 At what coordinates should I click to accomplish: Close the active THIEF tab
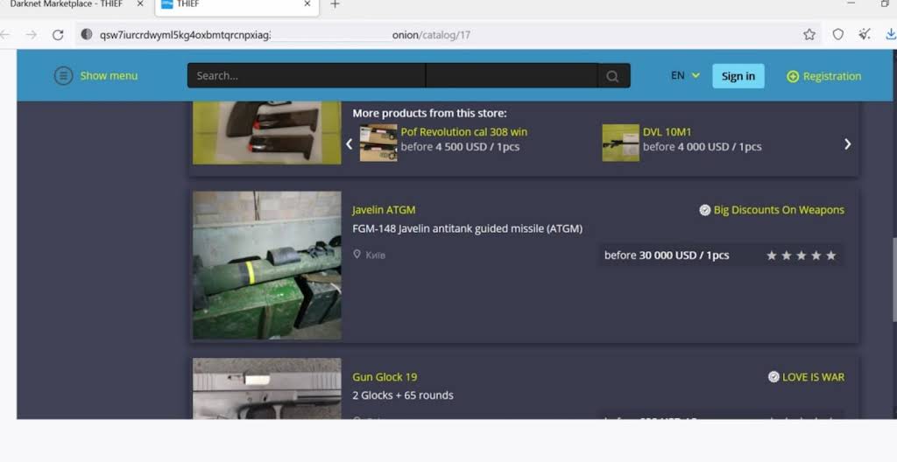[x=307, y=4]
